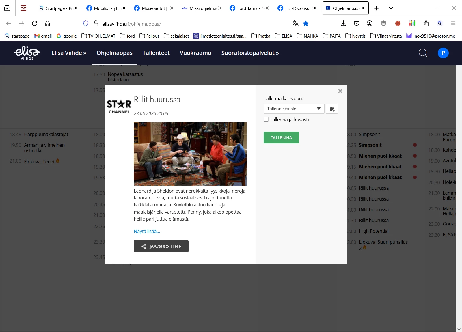Viewport: 462px width, 332px height.
Task: Click the Star Channel logo
Action: tap(119, 107)
